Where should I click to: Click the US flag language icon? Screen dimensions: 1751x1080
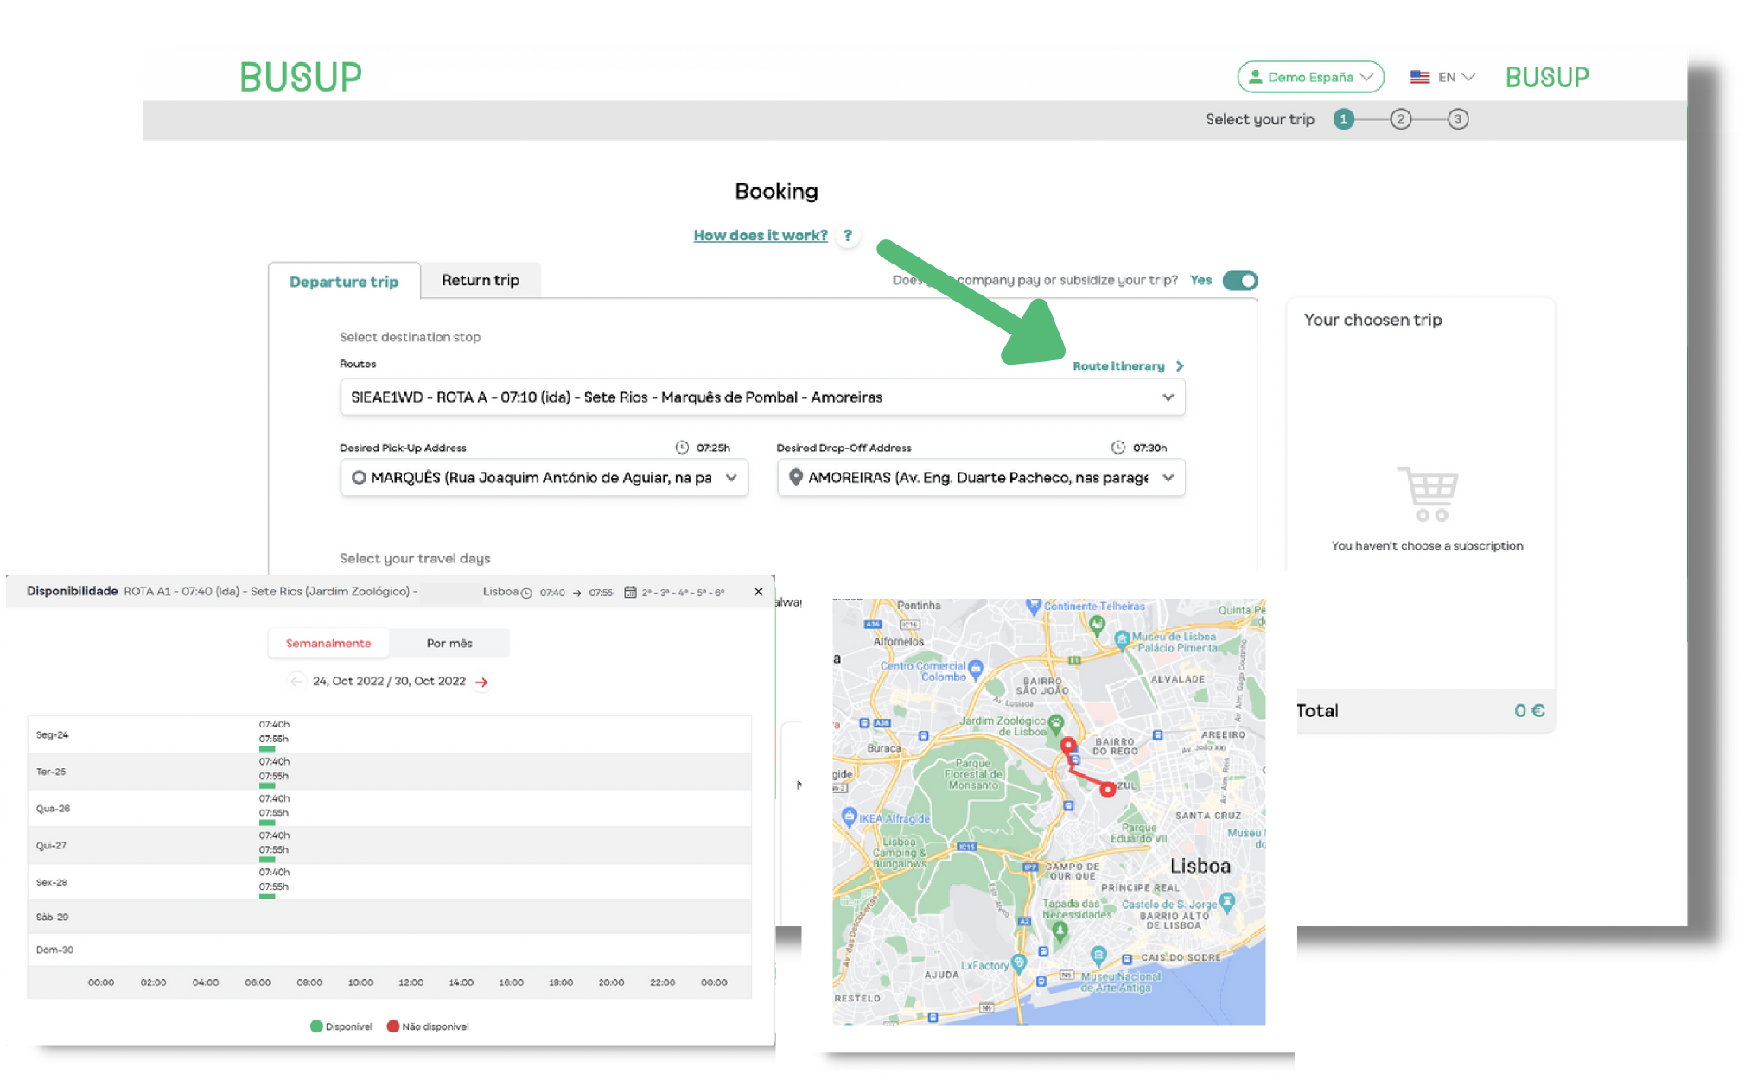pyautogui.click(x=1420, y=77)
